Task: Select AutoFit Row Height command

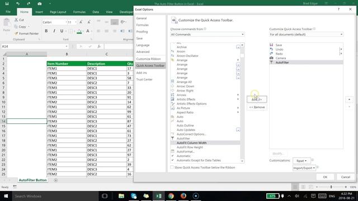Action: pyautogui.click(x=205, y=147)
